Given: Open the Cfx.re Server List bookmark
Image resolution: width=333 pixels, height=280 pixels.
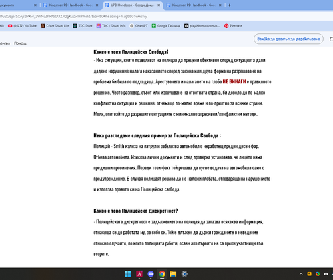Looking at the screenshot, I should [x=55, y=26].
